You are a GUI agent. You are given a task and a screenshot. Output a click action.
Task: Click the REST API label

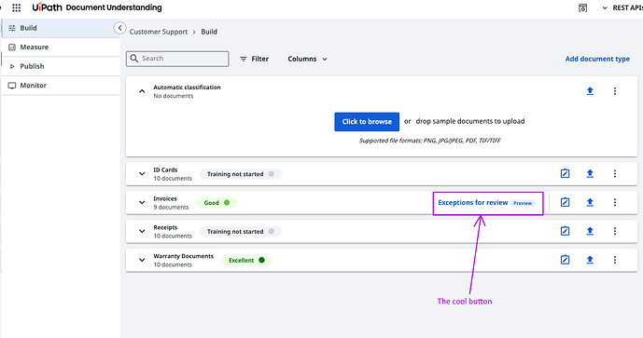tap(627, 7)
